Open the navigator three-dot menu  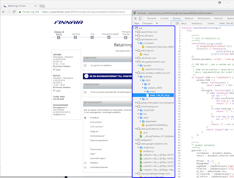171,23
